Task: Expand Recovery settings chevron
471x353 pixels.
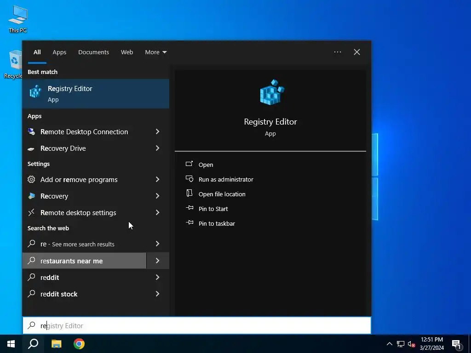Action: point(157,196)
